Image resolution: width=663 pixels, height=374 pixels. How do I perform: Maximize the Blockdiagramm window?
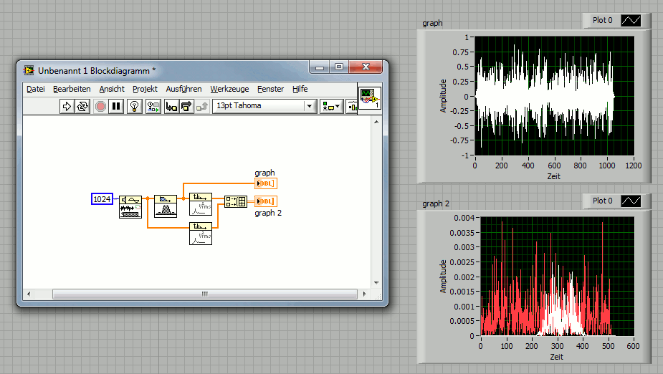(x=339, y=67)
